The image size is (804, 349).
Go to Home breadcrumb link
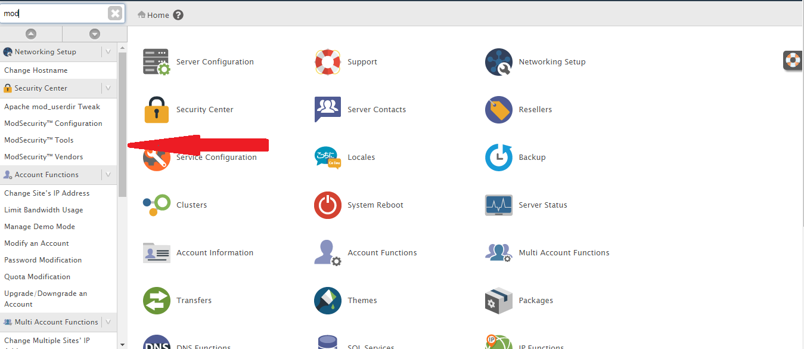pos(158,15)
